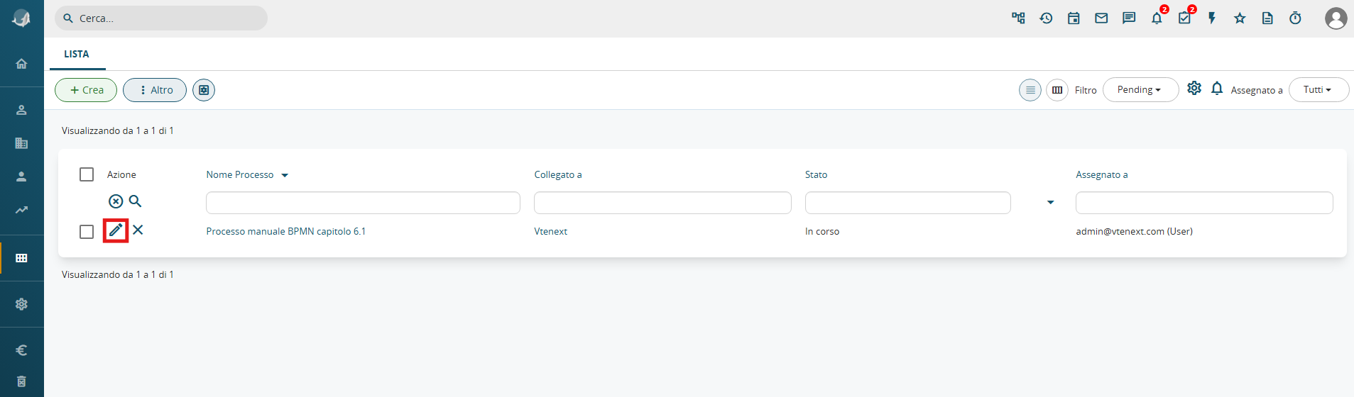Open Processo manuale BPMN capitolo 6.1 link
The image size is (1354, 397).
(286, 231)
